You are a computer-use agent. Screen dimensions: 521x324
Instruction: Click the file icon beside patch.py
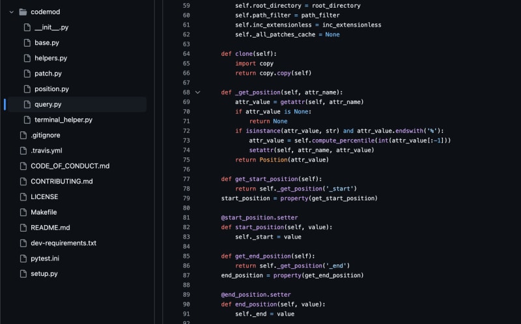27,74
